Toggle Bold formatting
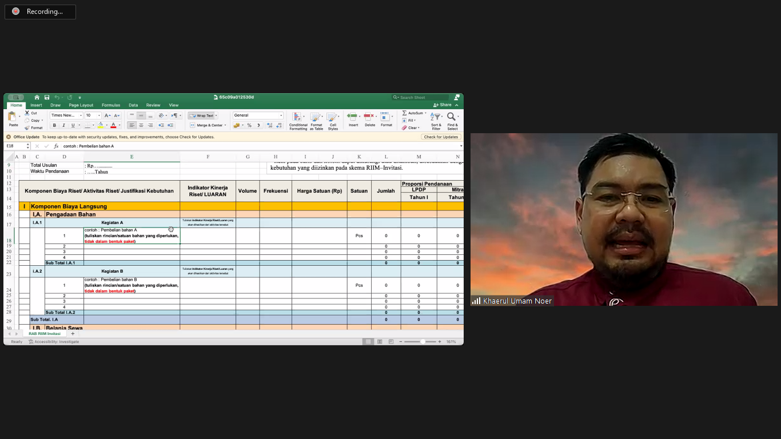Screen dimensions: 781x439 click(x=54, y=125)
